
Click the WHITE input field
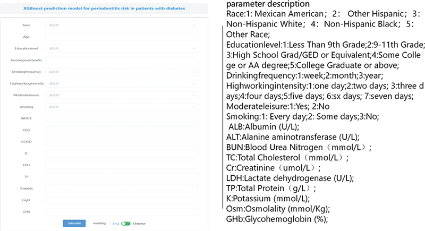click(x=122, y=118)
